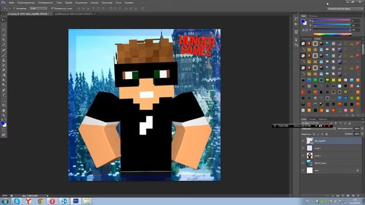Open the Файл (File) menu
Viewport: 365px width, 205px height.
[x=11, y=3]
